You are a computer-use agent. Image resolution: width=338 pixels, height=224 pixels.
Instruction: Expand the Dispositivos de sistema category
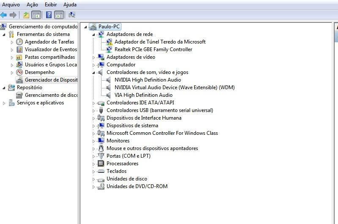[x=93, y=126]
